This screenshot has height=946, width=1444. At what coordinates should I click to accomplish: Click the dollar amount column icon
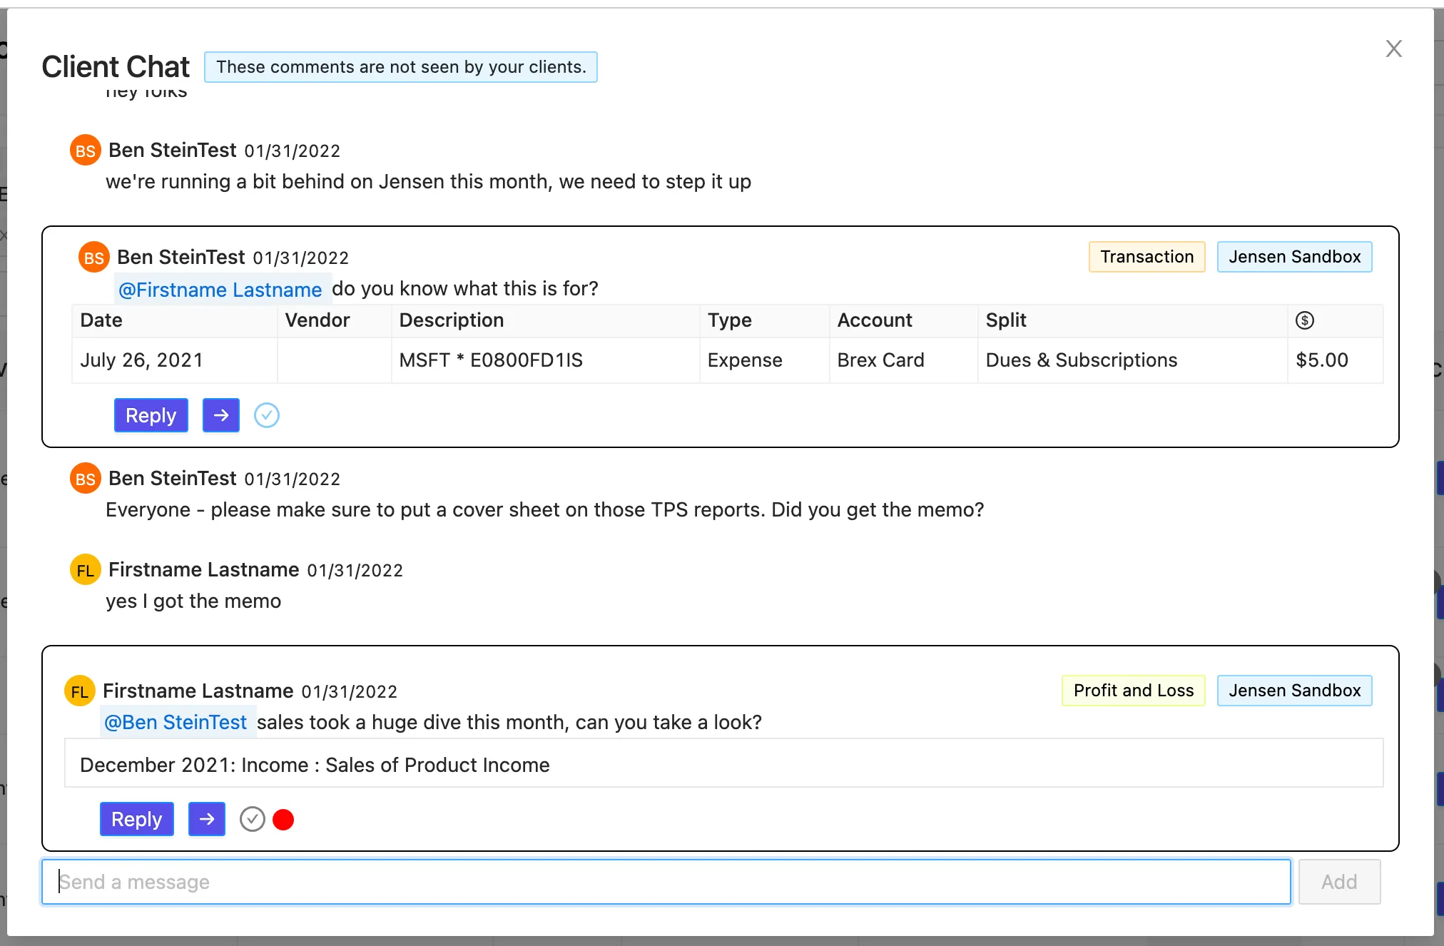[1305, 320]
